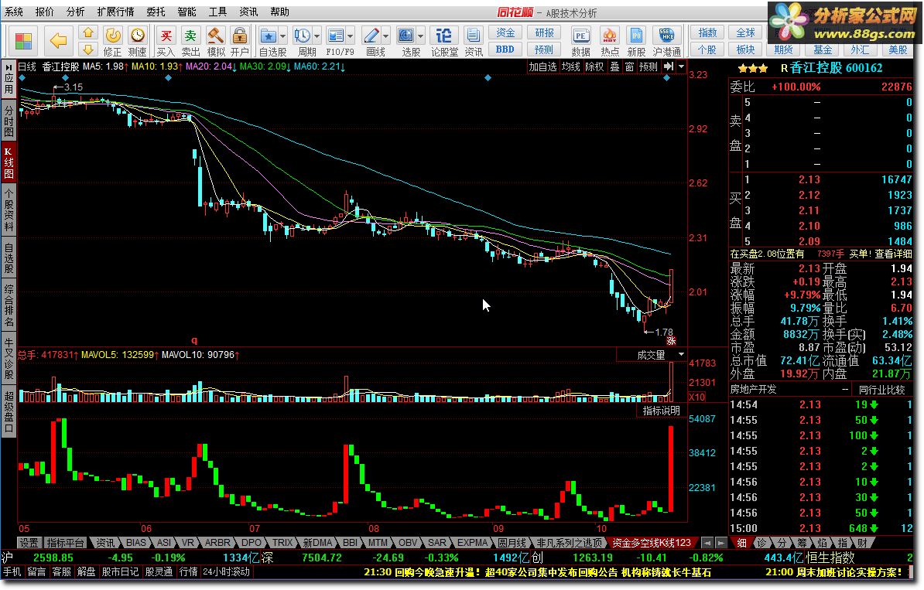Open 模拟 simulated trading

[x=215, y=42]
